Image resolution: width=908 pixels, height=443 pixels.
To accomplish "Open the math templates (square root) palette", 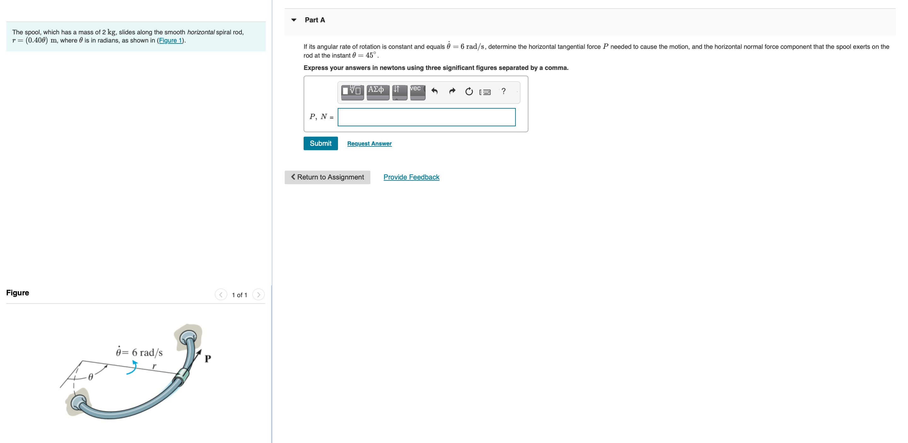I will [x=352, y=92].
